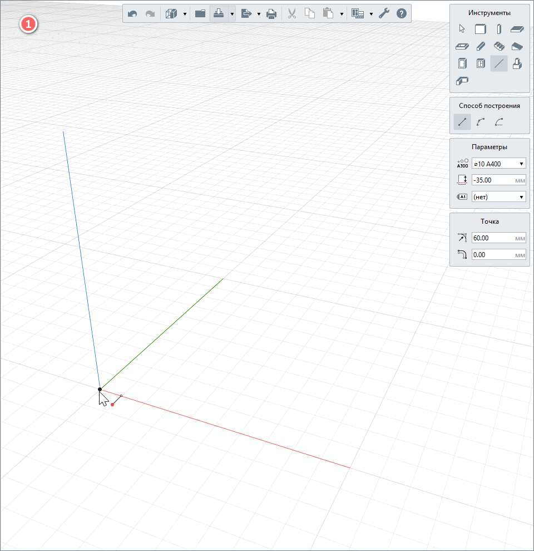Screen dimensions: 534x551
Task: Click the 60.00 mm point field
Action: [499, 238]
